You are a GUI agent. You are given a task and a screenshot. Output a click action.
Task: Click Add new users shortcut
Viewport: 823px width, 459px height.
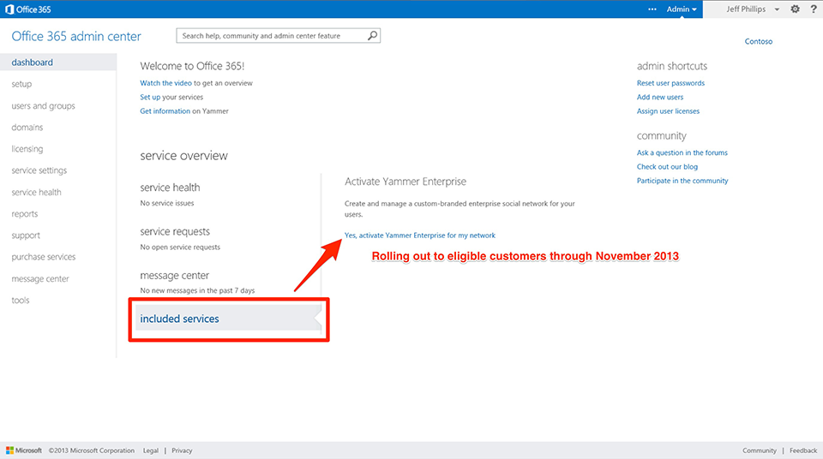click(660, 97)
